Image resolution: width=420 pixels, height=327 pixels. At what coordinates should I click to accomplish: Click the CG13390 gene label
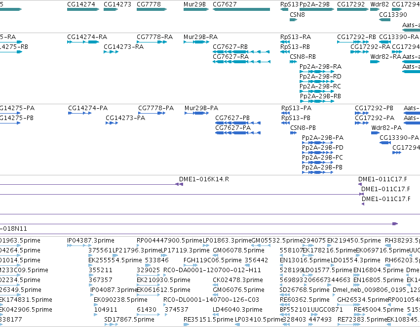[393, 14]
